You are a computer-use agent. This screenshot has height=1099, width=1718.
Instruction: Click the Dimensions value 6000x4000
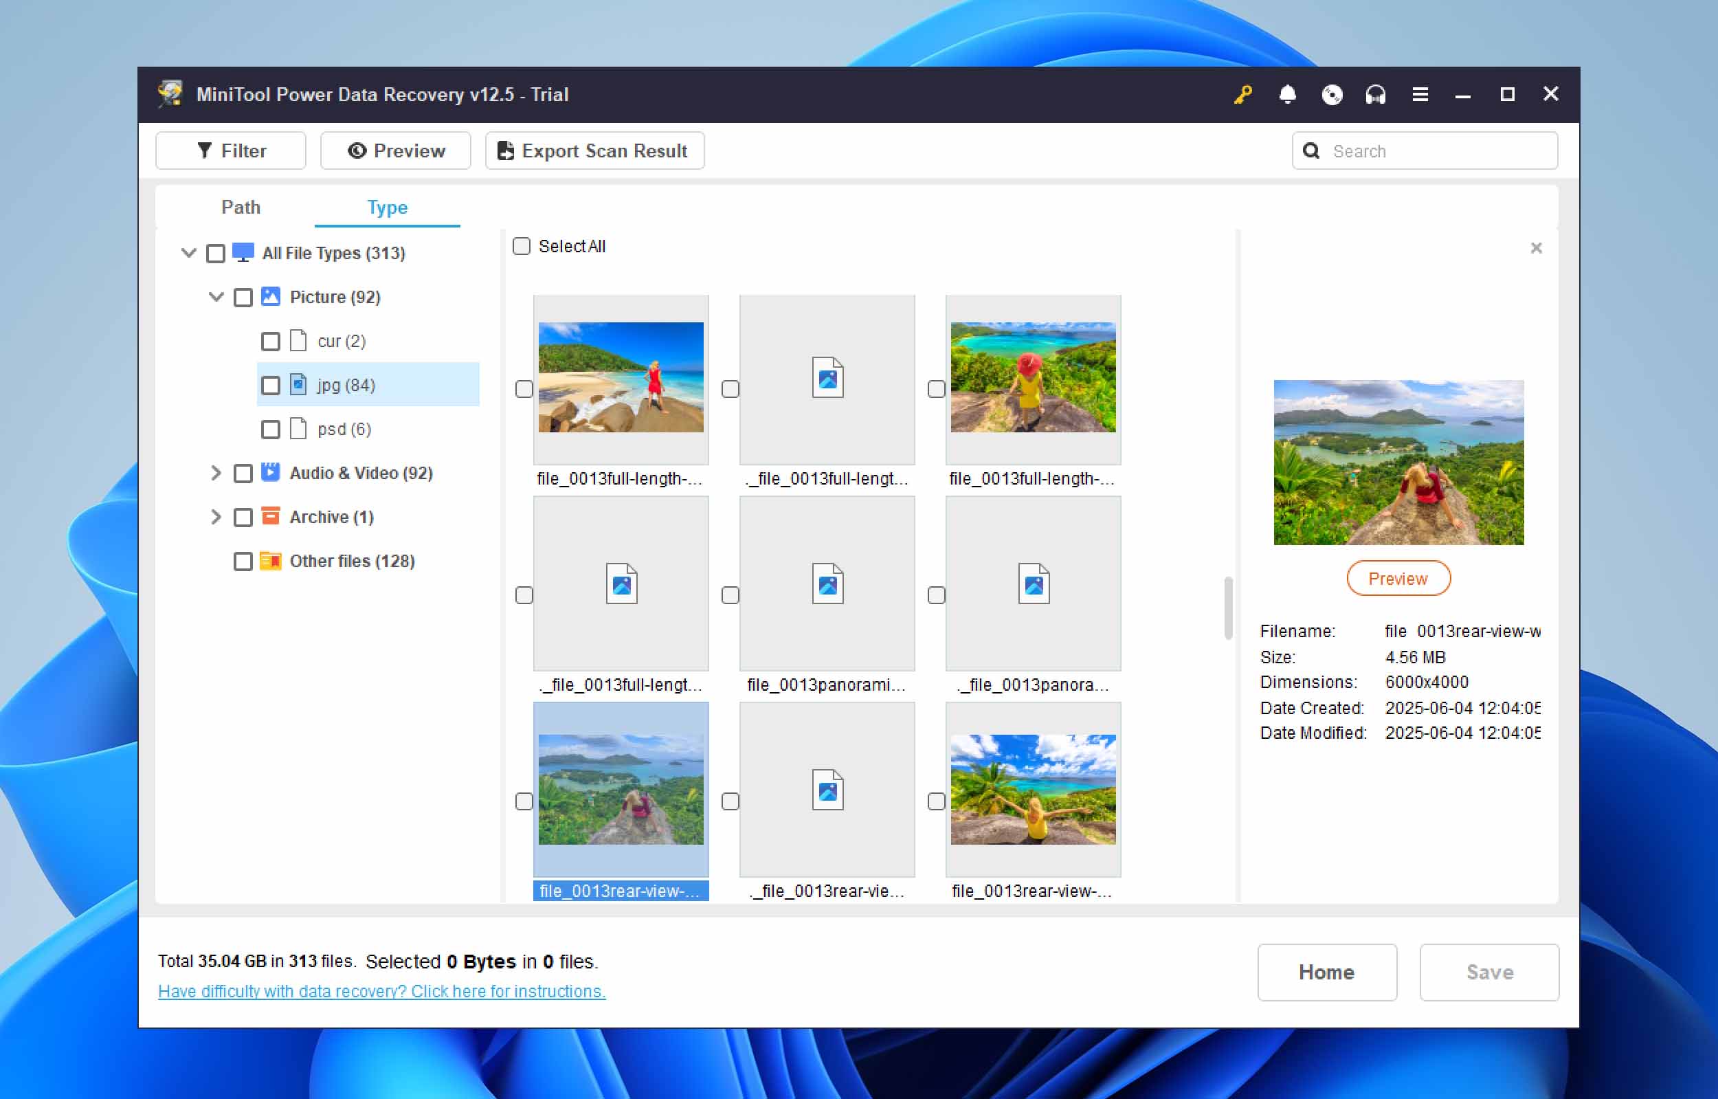pyautogui.click(x=1427, y=682)
